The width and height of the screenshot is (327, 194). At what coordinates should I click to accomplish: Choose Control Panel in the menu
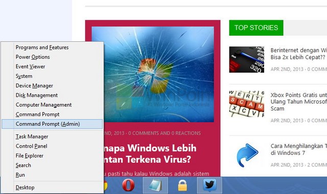coord(32,146)
